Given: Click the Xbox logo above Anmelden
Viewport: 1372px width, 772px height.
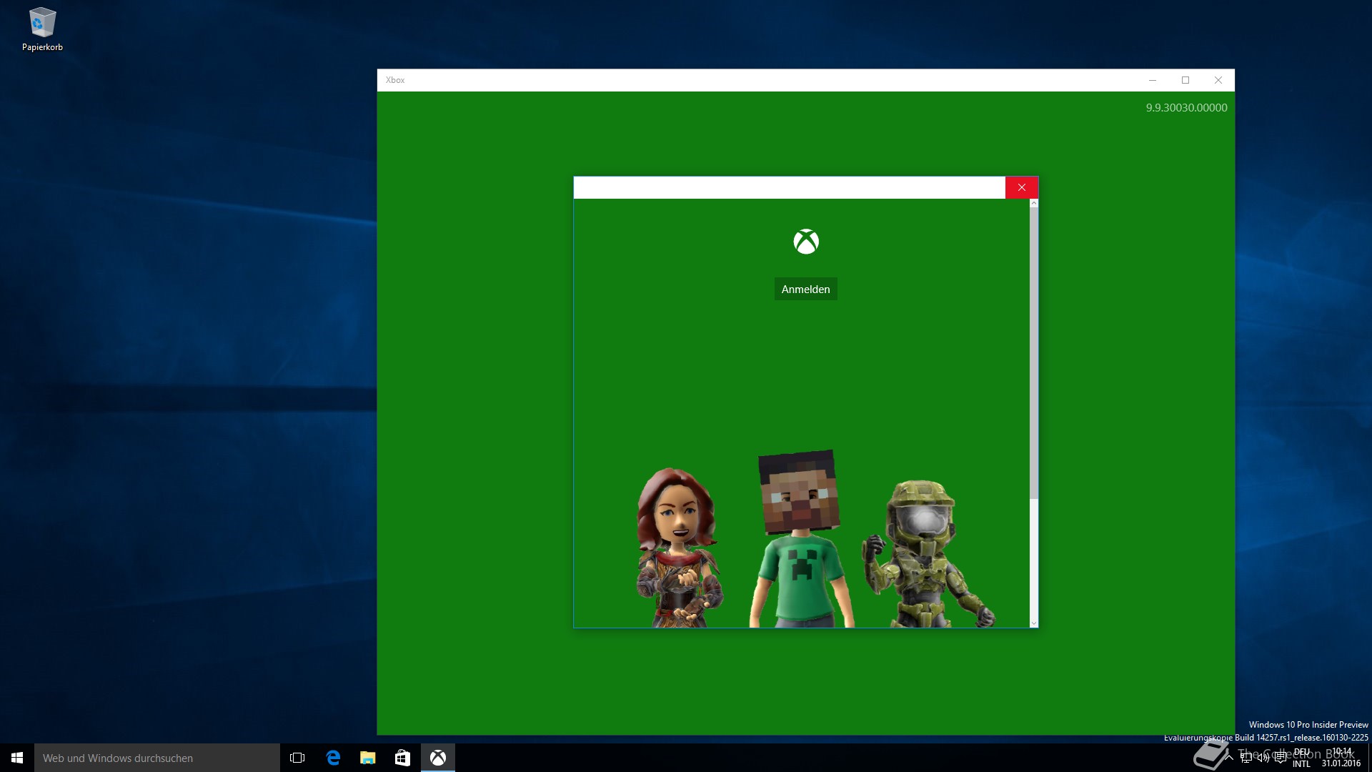Looking at the screenshot, I should click(x=806, y=242).
